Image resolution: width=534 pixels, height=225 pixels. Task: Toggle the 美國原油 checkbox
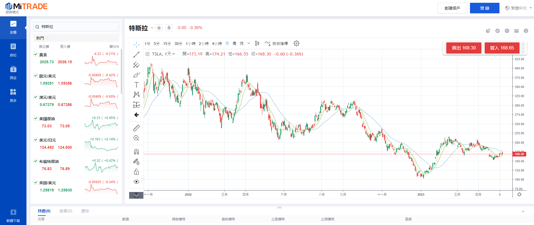point(36,118)
